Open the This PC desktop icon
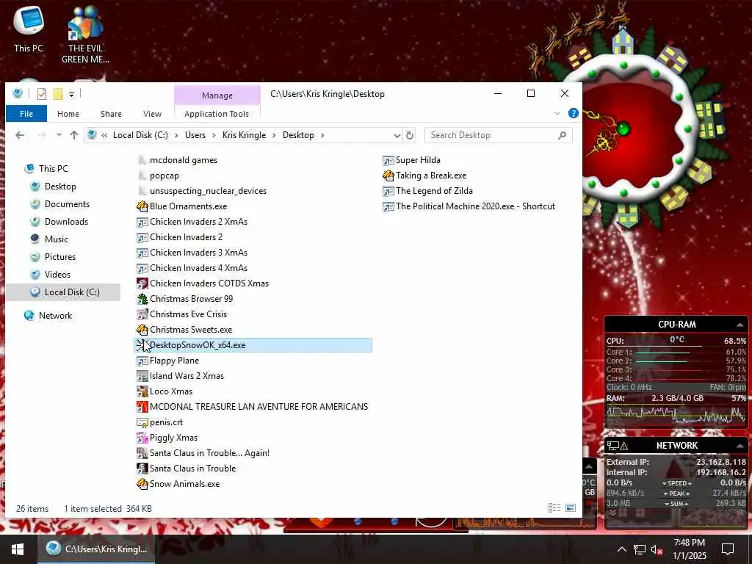 pyautogui.click(x=29, y=29)
